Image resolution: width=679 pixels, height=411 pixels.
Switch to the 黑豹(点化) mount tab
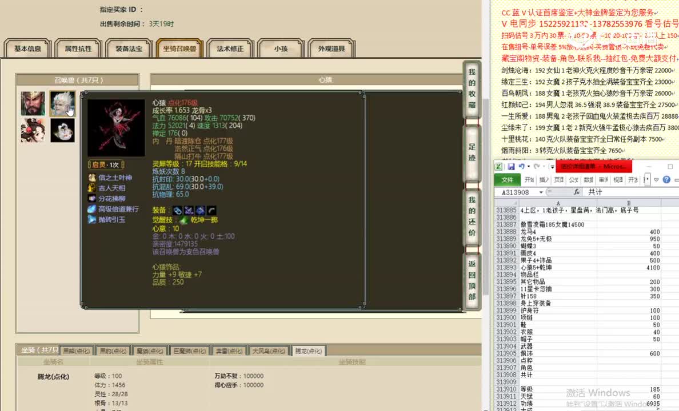click(114, 351)
